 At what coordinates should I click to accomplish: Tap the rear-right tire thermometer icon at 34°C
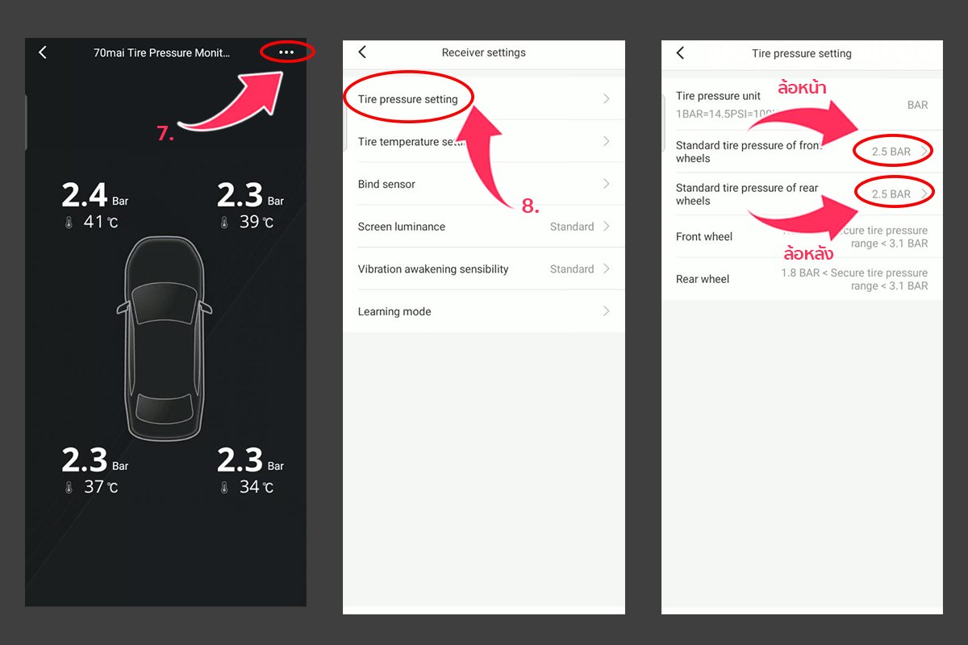click(x=224, y=488)
